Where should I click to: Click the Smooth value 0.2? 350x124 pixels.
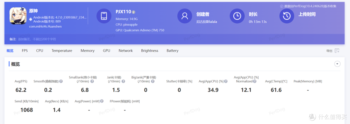(48, 90)
